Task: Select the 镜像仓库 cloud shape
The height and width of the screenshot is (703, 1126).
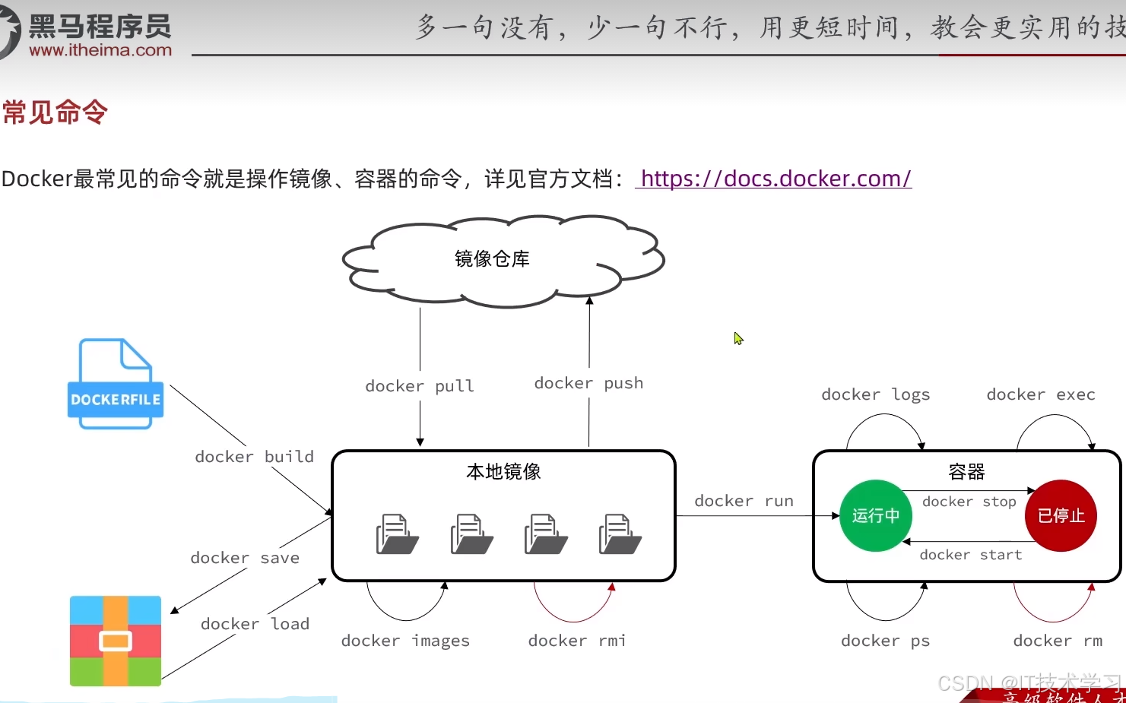Action: coord(503,261)
